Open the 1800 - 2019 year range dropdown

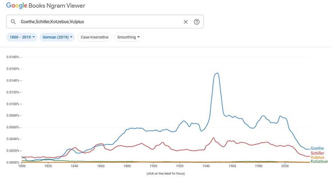click(23, 37)
